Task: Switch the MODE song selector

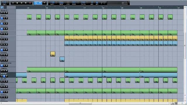Action: [x=61, y=3]
